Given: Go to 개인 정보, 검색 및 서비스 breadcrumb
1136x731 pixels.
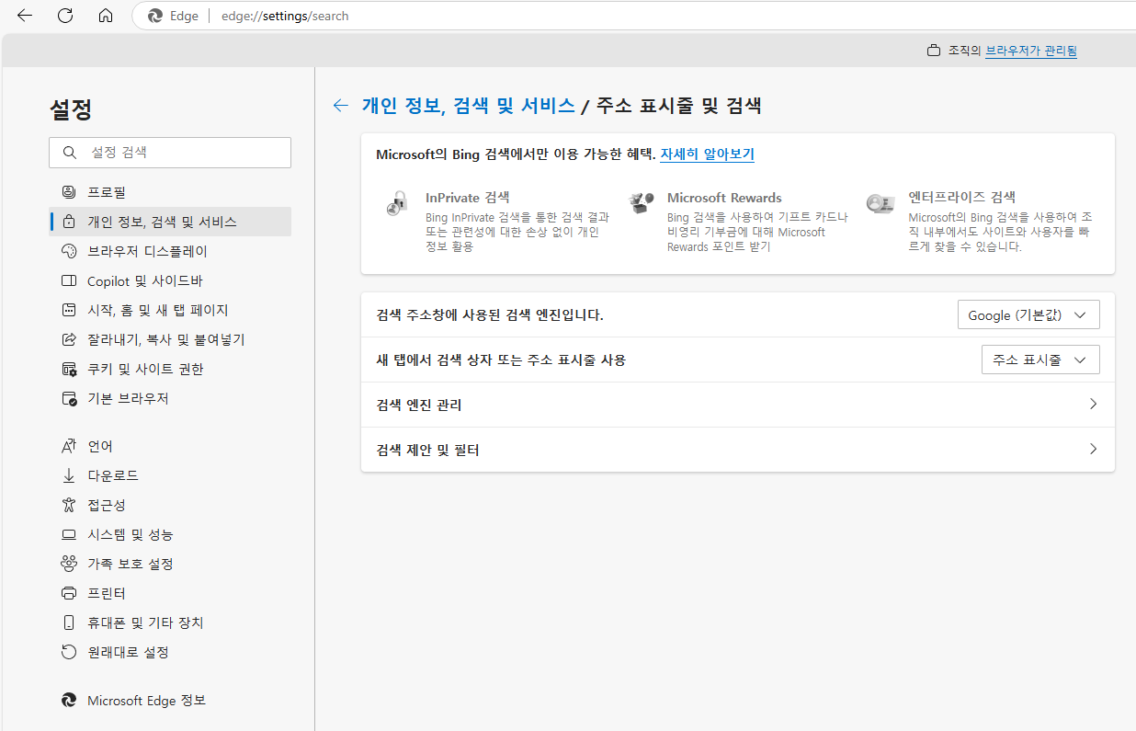Looking at the screenshot, I should coord(468,106).
